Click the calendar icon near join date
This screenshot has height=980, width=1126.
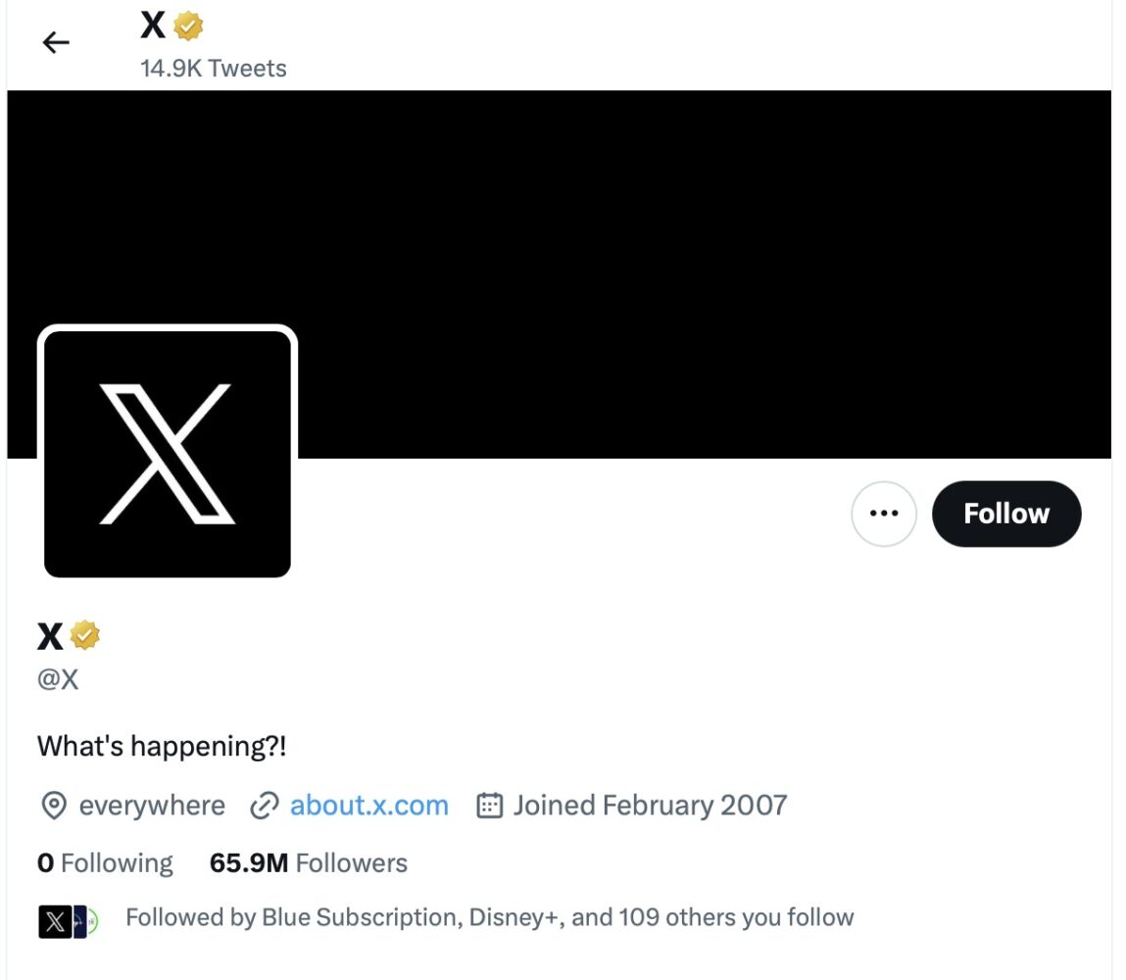489,806
